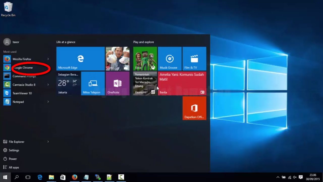Expand Mozilla Firefox jump list arrow

[48, 59]
